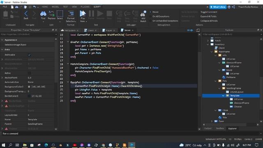This screenshot has width=263, height=148.
Task: Open the PLUGINS ribbon tab
Action: (x=85, y=7)
